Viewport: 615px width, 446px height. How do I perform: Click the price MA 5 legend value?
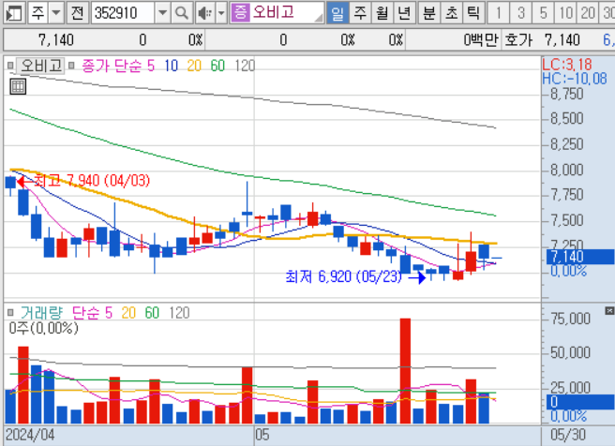pos(151,66)
